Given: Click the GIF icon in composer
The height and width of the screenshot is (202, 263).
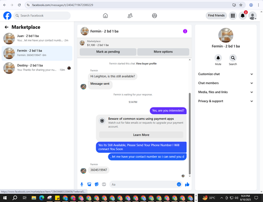Looking at the screenshot, I should coord(104,184).
